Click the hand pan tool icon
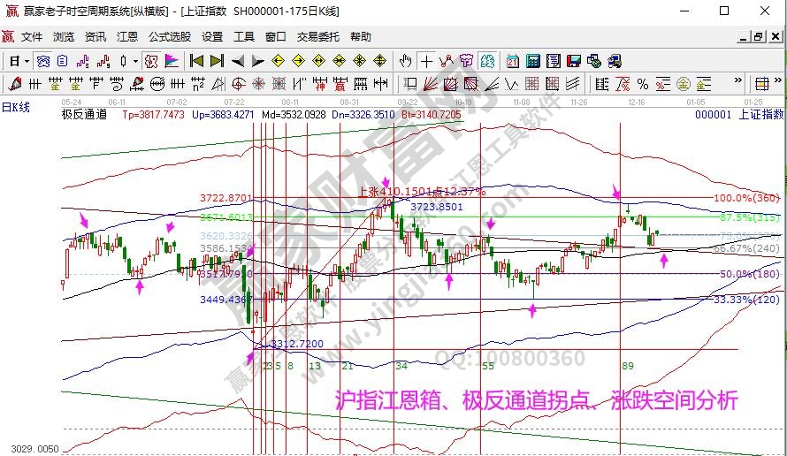 tap(406, 61)
